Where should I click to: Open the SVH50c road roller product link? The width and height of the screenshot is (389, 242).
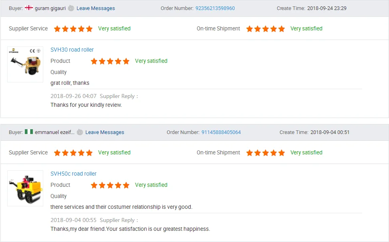(x=73, y=174)
